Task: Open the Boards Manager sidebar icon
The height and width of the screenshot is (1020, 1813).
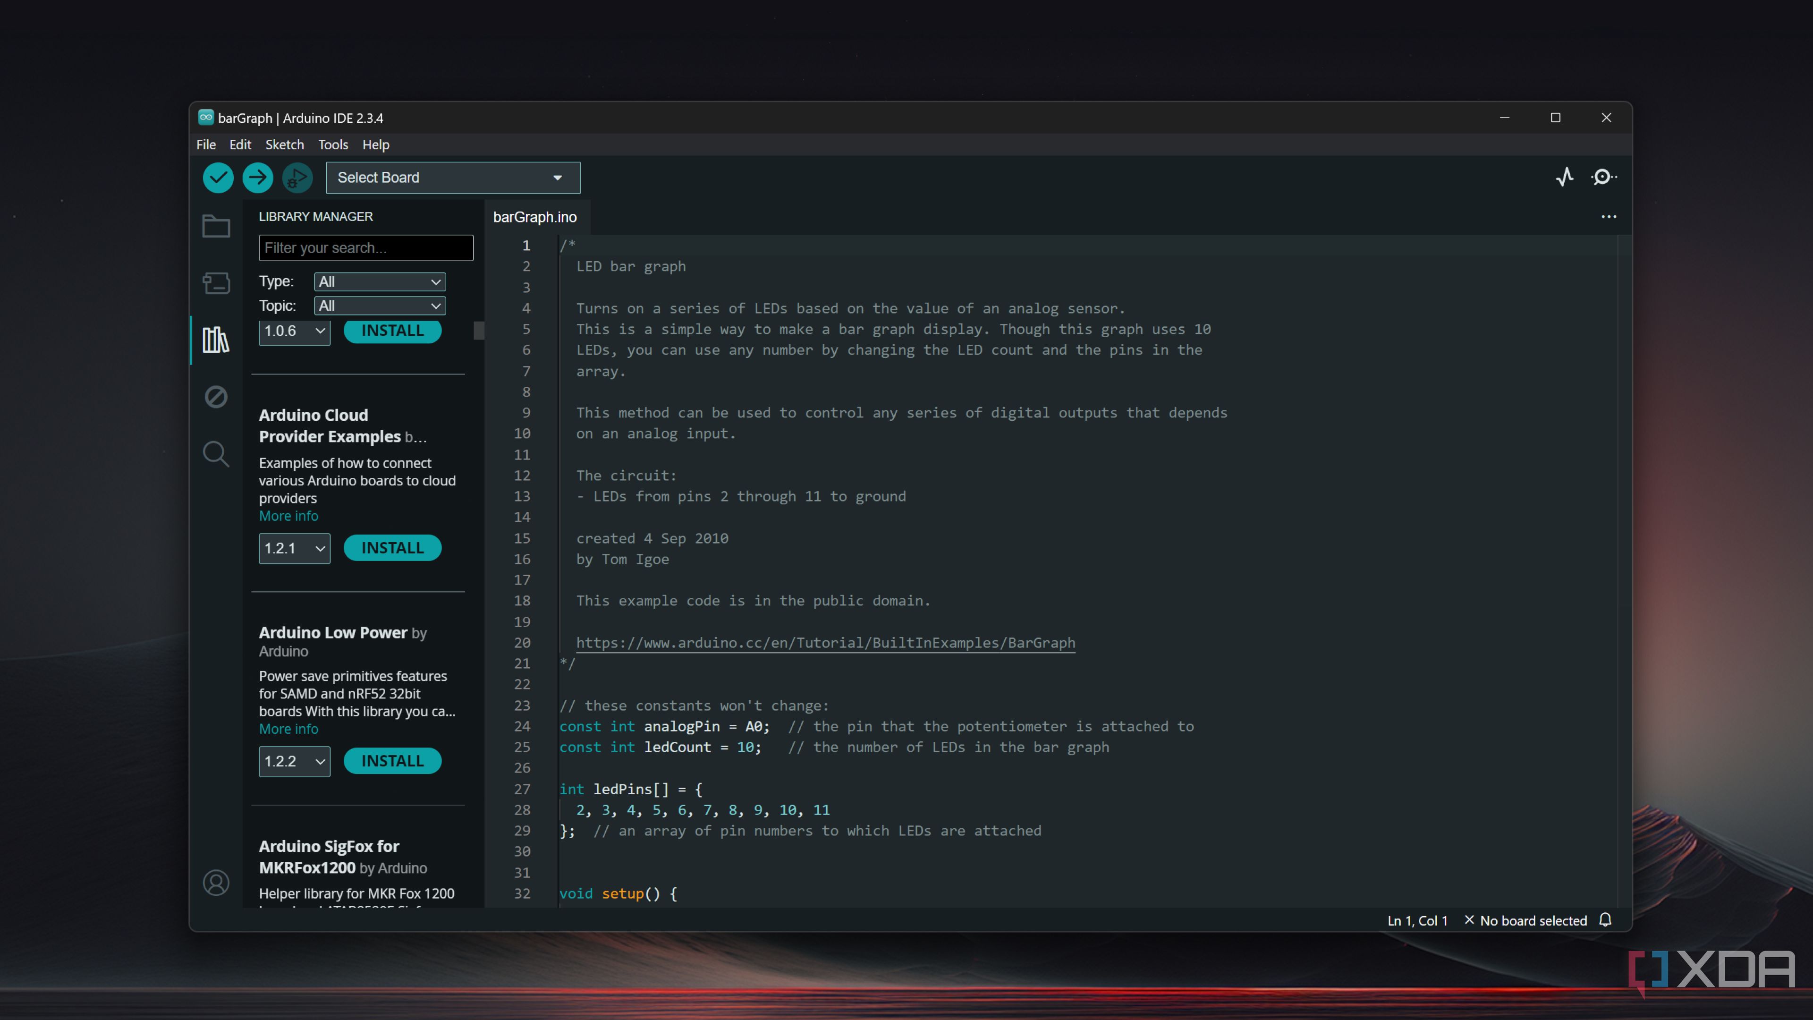Action: (216, 283)
